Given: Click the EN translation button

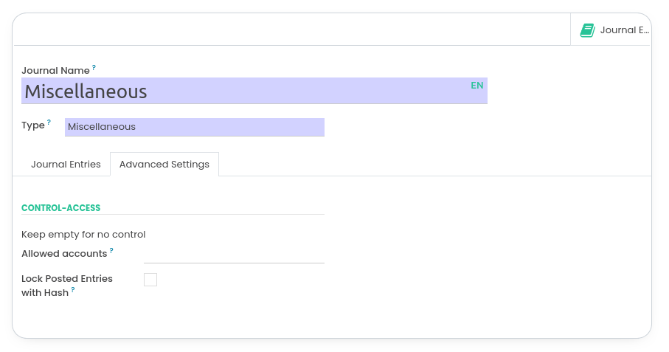Looking at the screenshot, I should click(x=477, y=86).
